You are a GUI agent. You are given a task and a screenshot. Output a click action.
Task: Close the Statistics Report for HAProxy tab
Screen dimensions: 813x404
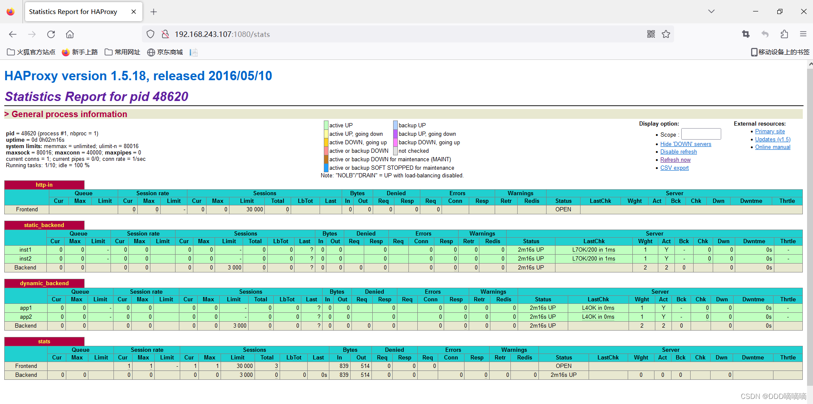(134, 12)
